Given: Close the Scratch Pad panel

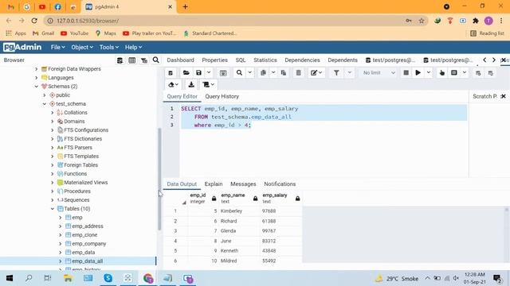Looking at the screenshot, I should coord(503,97).
